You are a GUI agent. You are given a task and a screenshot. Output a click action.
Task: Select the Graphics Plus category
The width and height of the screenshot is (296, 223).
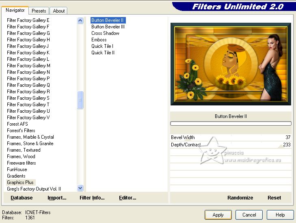20,182
